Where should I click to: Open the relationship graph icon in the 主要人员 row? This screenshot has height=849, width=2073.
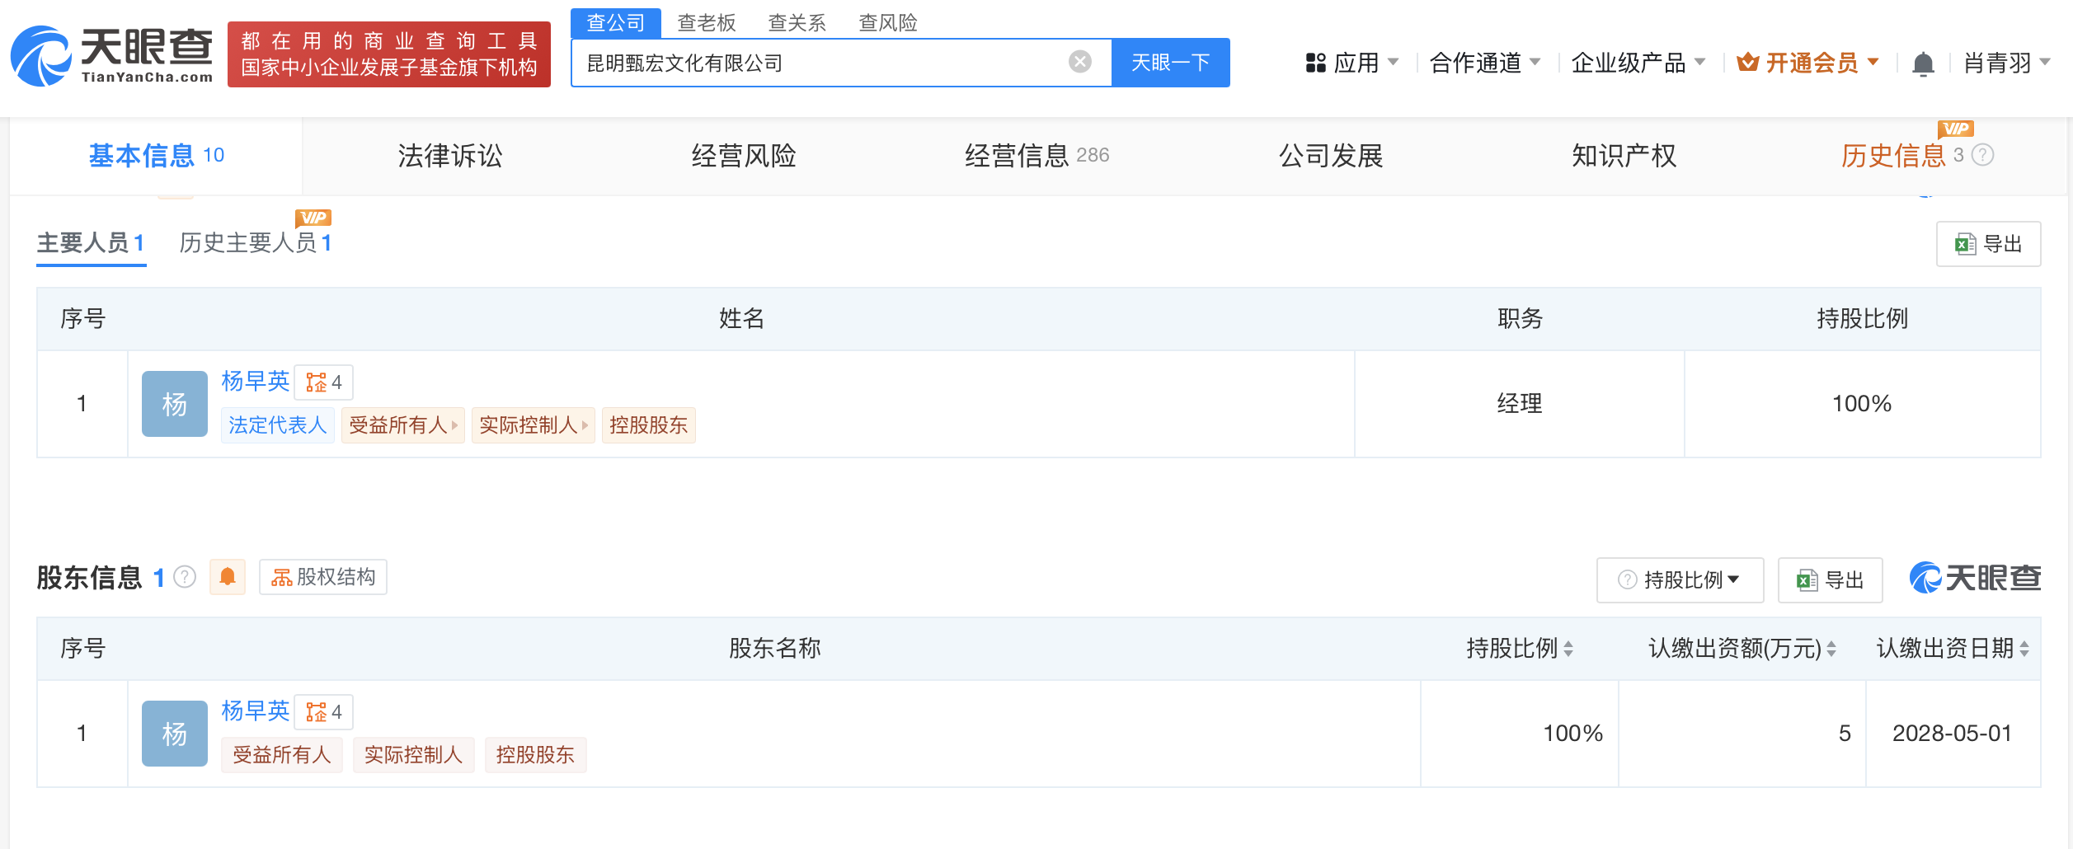(324, 382)
